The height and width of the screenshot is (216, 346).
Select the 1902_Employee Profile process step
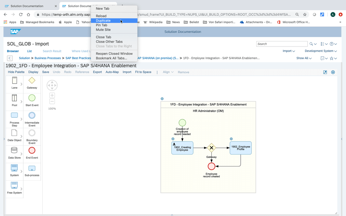[x=240, y=148]
